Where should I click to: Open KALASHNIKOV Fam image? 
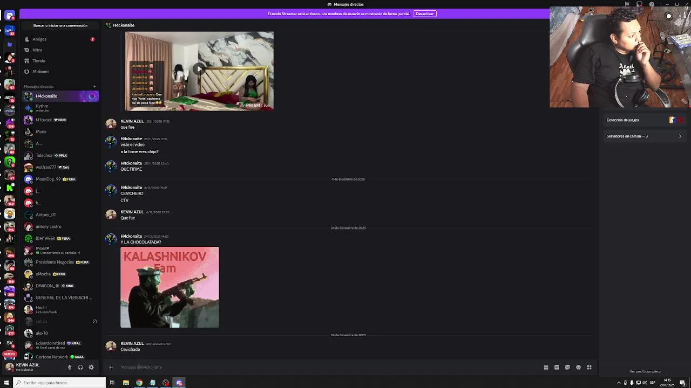click(x=170, y=287)
